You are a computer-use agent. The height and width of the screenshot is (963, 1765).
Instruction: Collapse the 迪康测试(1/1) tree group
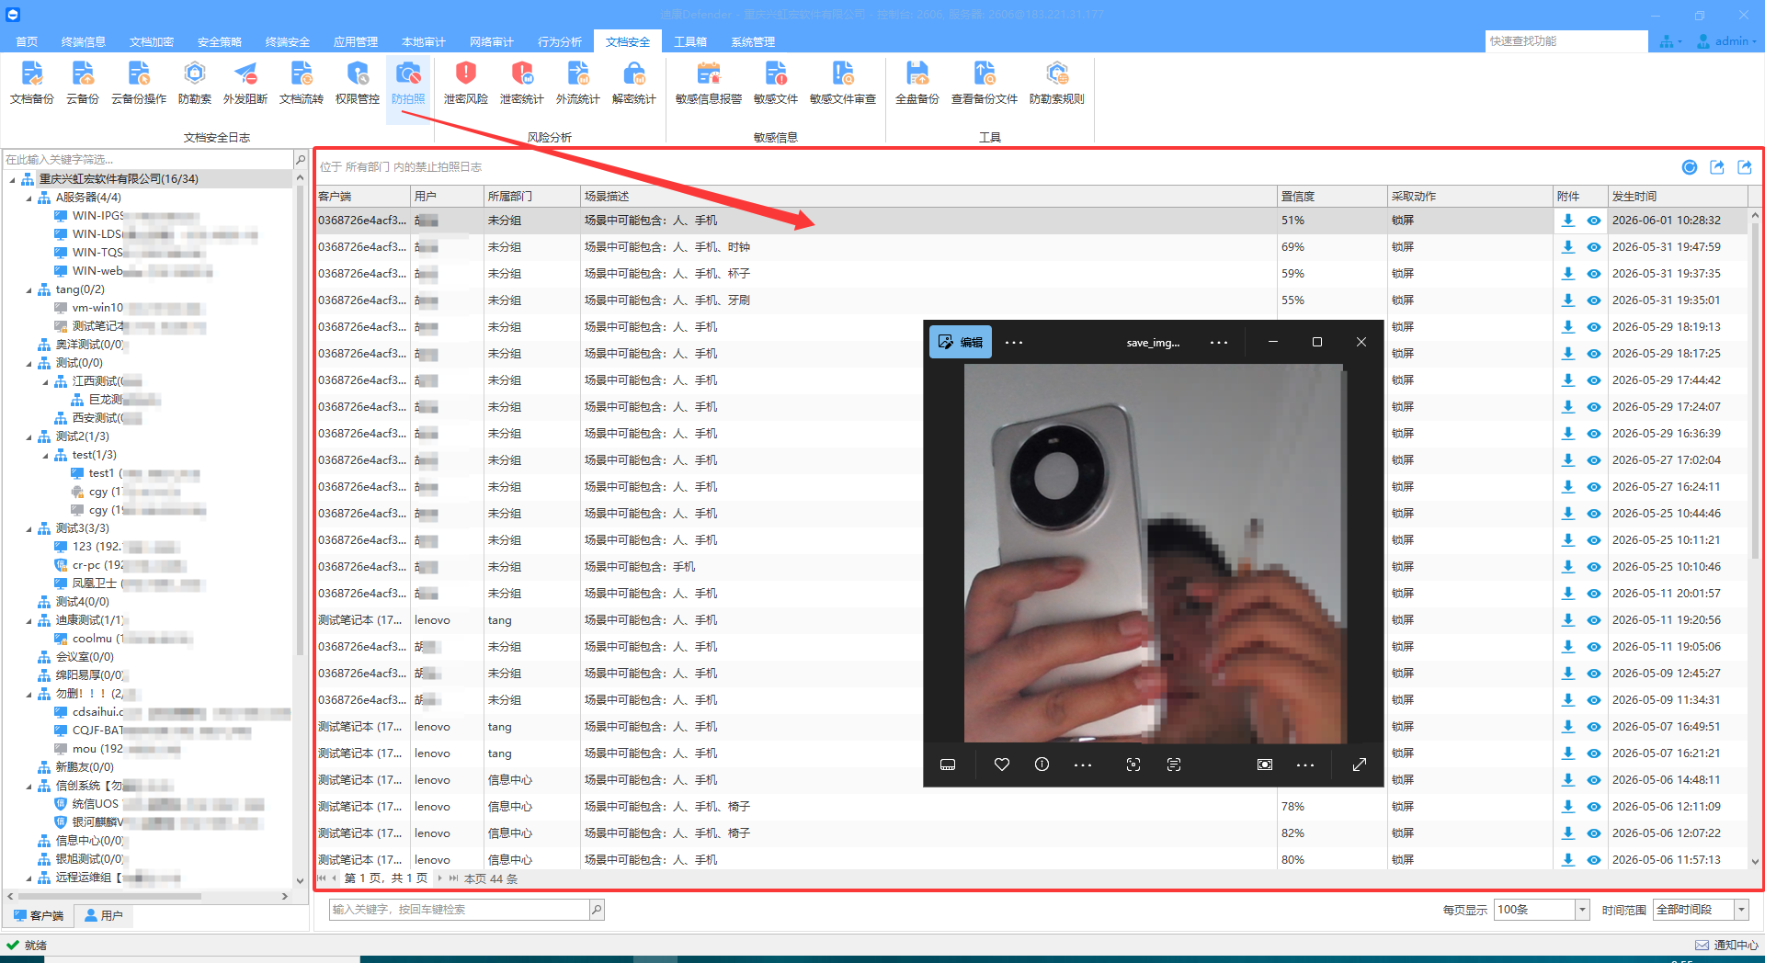point(28,620)
